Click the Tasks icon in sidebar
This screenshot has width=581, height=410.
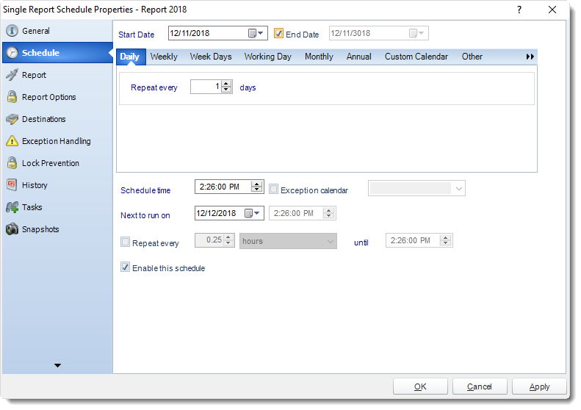tap(12, 207)
